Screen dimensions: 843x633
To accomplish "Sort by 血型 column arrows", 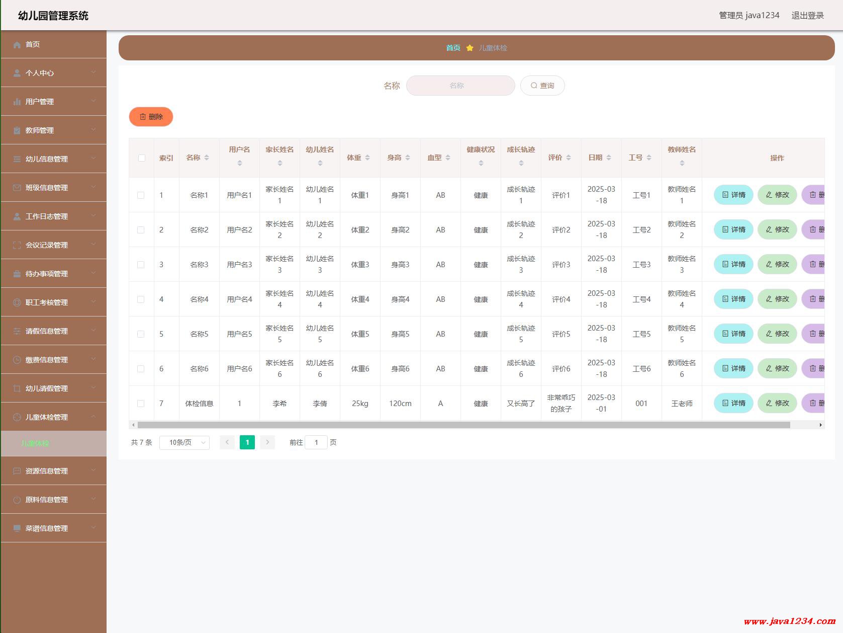I will 448,158.
